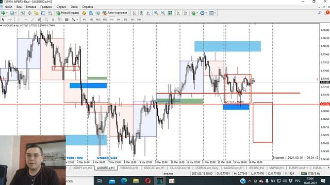Expand the Templates dropdown arrow
This screenshot has width=330, height=185.
point(215,13)
